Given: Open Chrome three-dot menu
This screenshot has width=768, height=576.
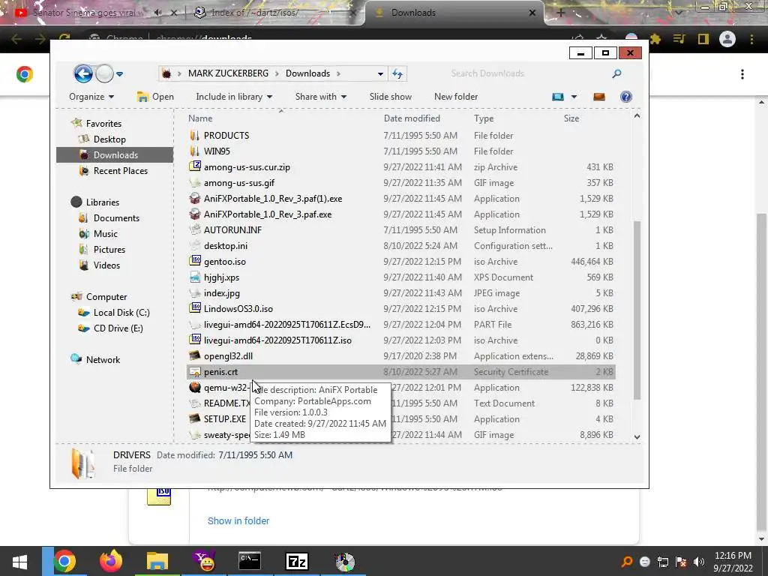Looking at the screenshot, I should 751,39.
